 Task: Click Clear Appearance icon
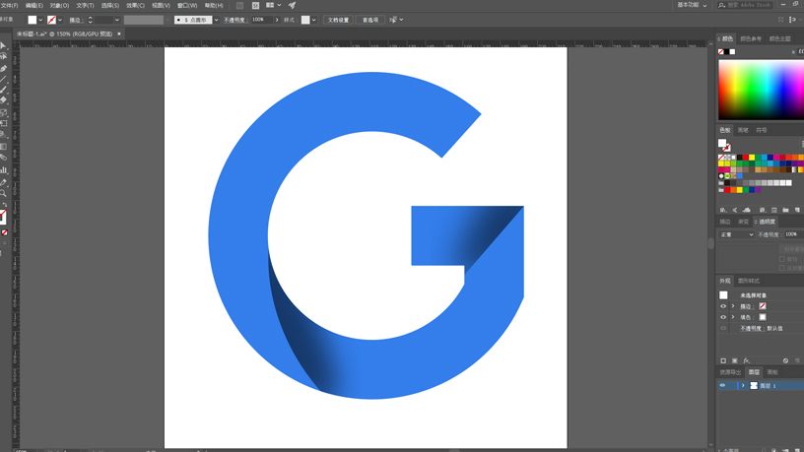[785, 360]
